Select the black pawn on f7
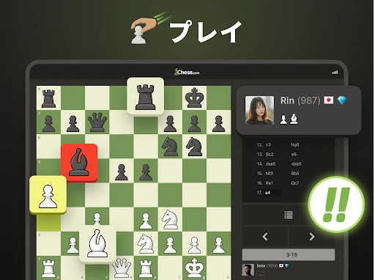Image resolution: width=375 pixels, height=280 pixels. click(170, 124)
